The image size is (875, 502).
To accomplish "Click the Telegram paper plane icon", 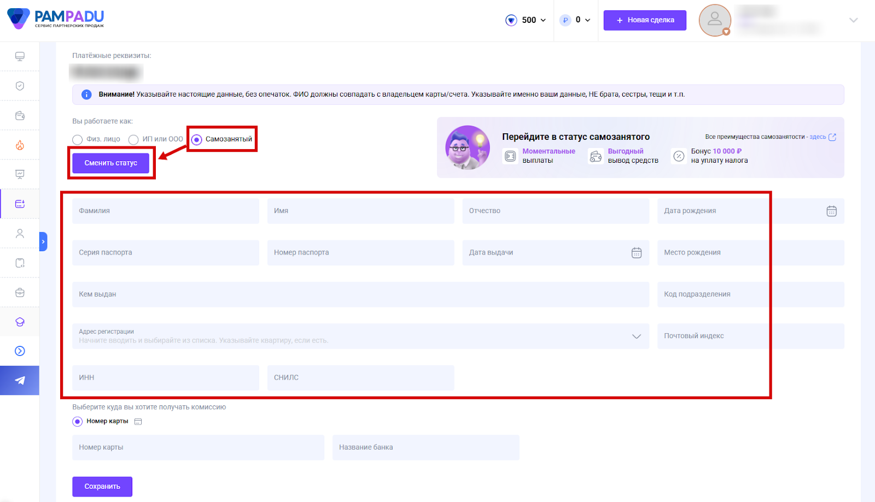I will pyautogui.click(x=20, y=380).
